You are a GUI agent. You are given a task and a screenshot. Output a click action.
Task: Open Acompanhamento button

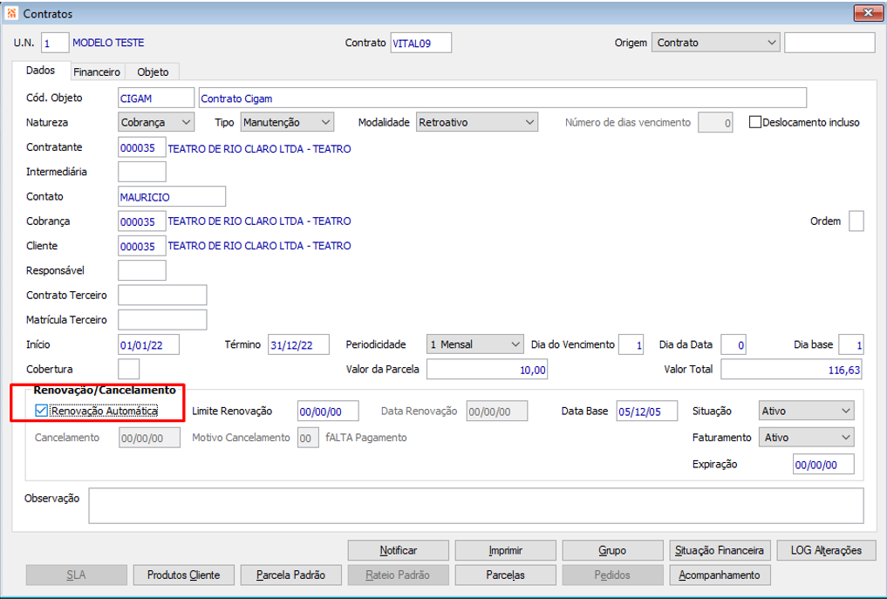[720, 575]
